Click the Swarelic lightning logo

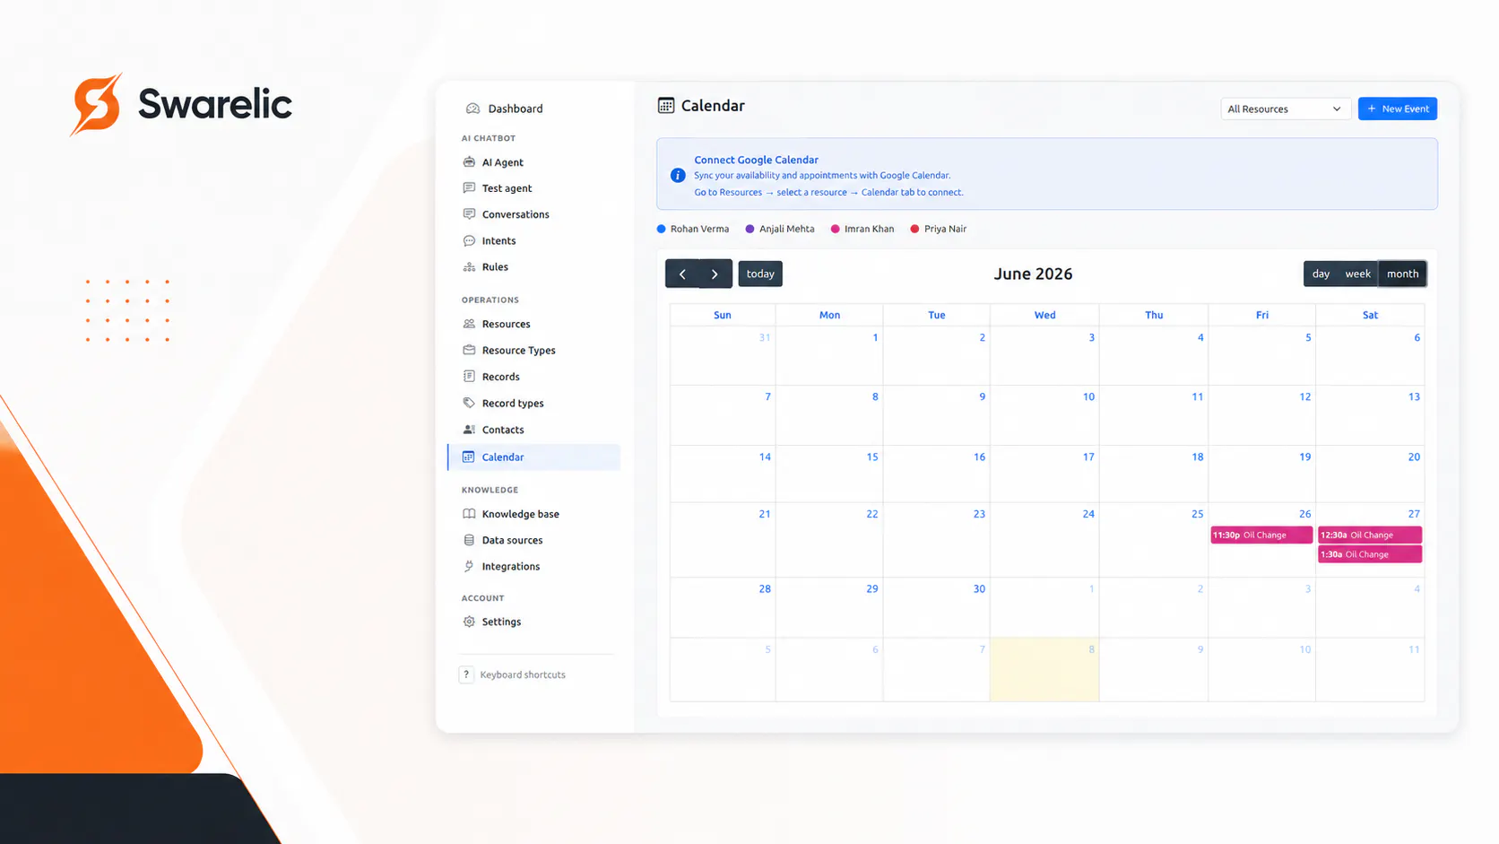point(97,104)
